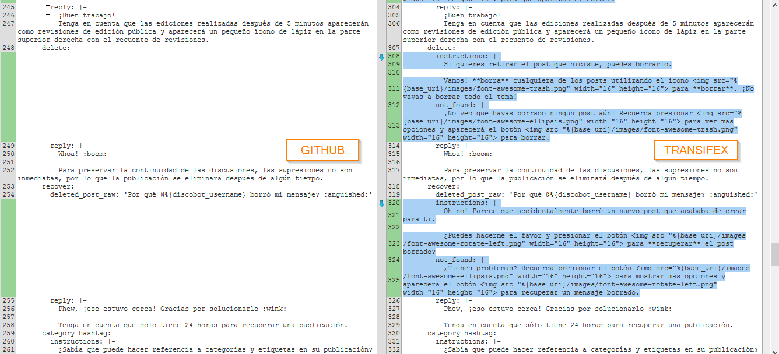Click '¡Buen trabajo!' on right pane line 305

click(x=472, y=16)
